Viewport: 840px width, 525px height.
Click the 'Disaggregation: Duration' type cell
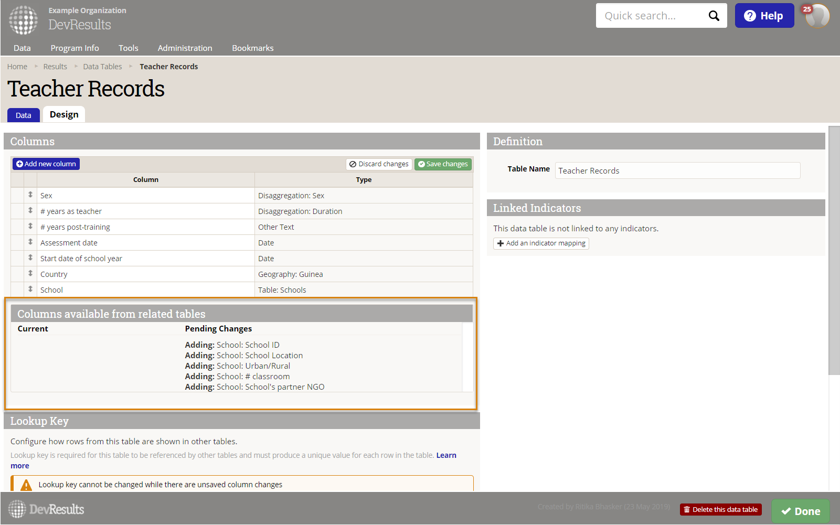pos(364,211)
